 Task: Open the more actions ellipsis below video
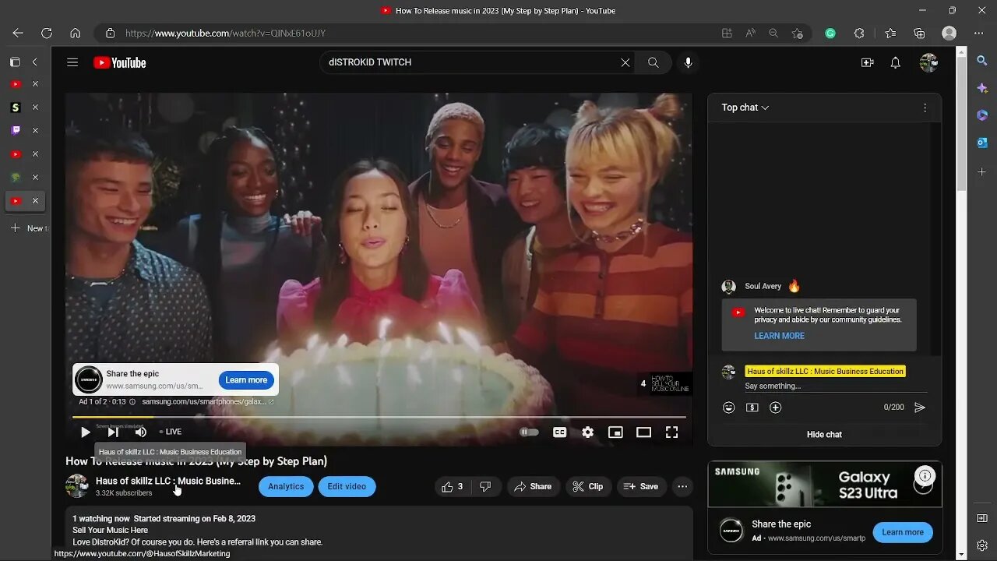click(x=682, y=486)
